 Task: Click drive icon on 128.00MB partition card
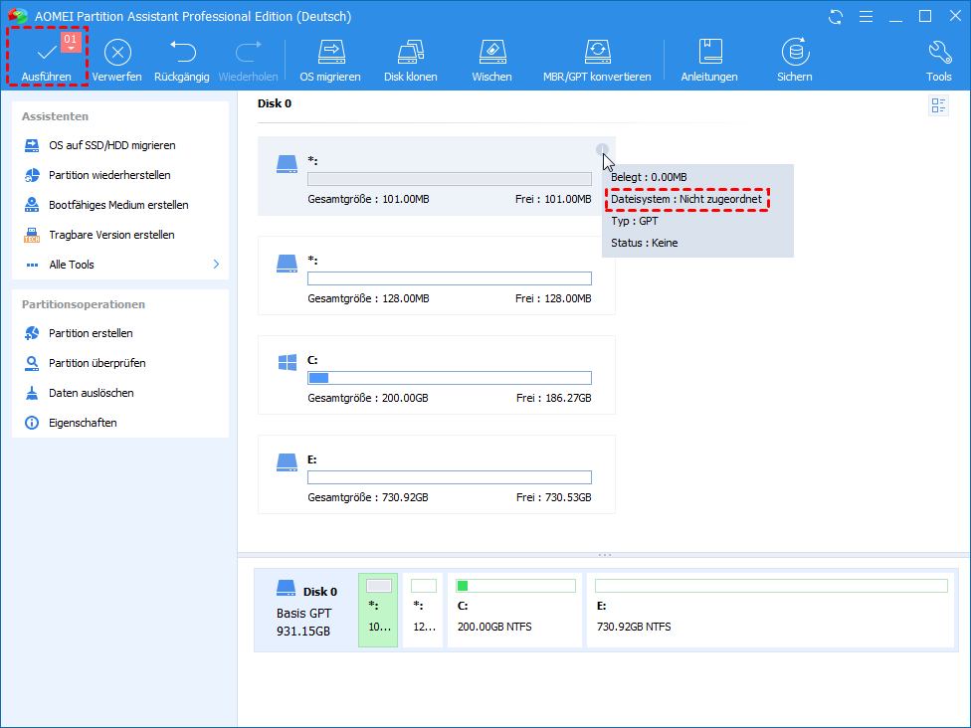pyautogui.click(x=287, y=264)
